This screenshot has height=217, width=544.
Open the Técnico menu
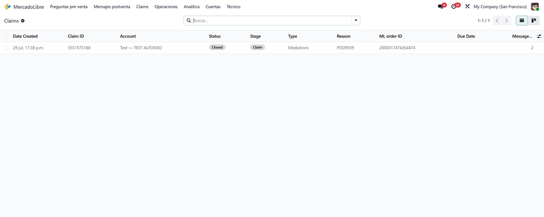[233, 6]
